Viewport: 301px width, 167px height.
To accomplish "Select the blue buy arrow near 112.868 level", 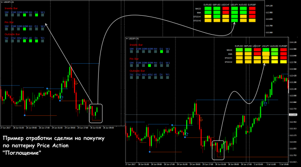I will coord(265,104).
